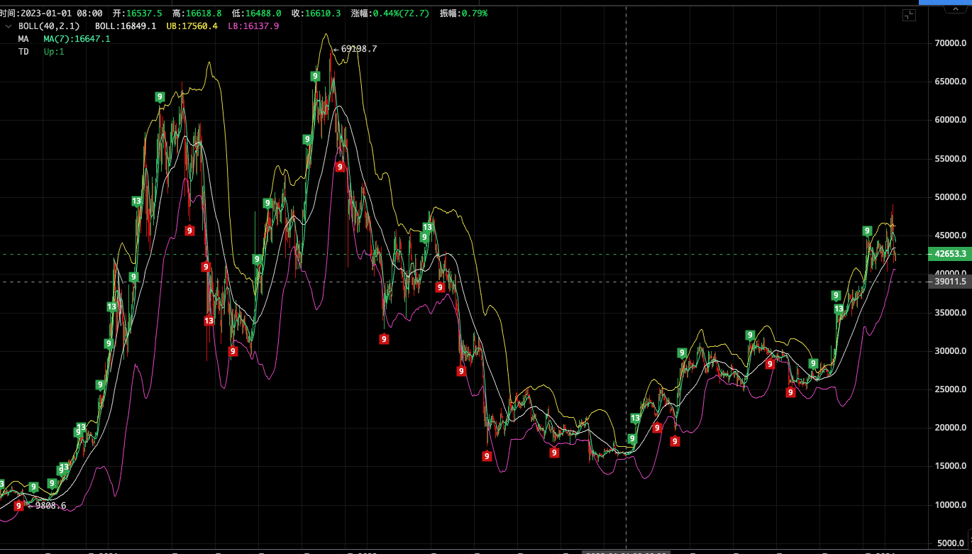Viewport: 972px width, 554px height.
Task: Click the 5000.0 price axis label
Action: coord(952,543)
